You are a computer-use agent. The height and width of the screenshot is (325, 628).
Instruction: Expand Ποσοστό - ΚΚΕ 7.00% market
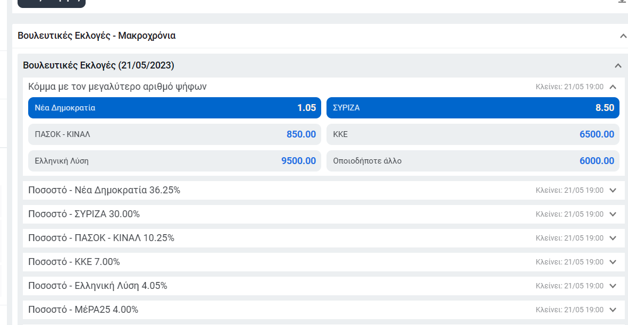(613, 262)
